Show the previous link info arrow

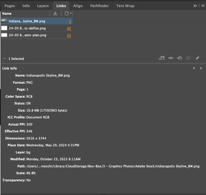[194, 68]
